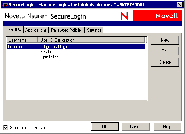Toggle the SecureLogin Active checkbox
This screenshot has width=185, height=134.
point(6,127)
